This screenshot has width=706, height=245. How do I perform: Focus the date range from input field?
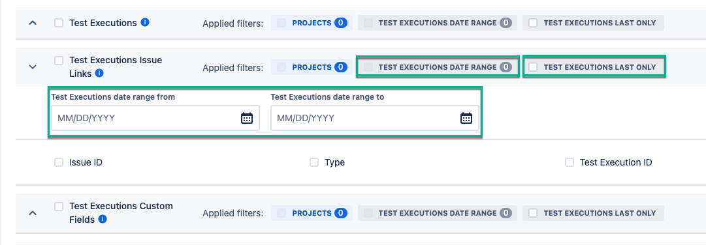coord(155,118)
